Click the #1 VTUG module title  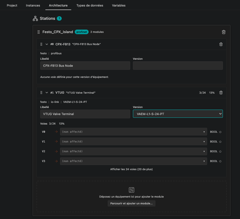[60, 93]
